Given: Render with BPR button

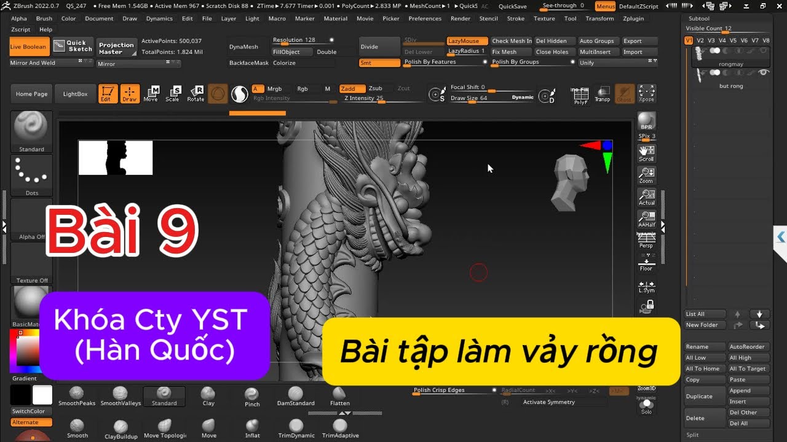Looking at the screenshot, I should coord(646,121).
